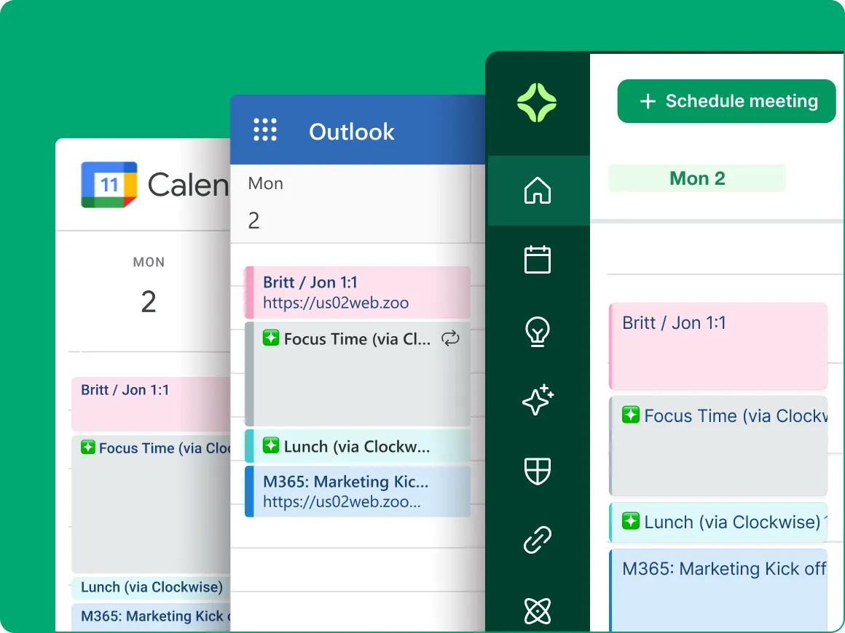Click zoom link under Outlook M365 Marketing event
845x633 pixels.
tap(342, 501)
